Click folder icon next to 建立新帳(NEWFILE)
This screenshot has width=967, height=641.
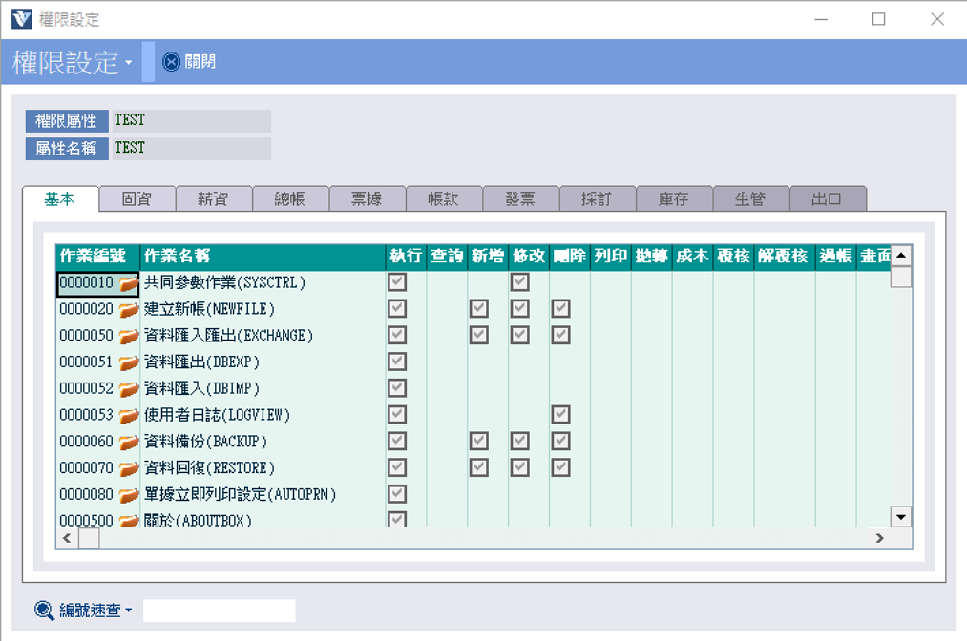(x=128, y=310)
